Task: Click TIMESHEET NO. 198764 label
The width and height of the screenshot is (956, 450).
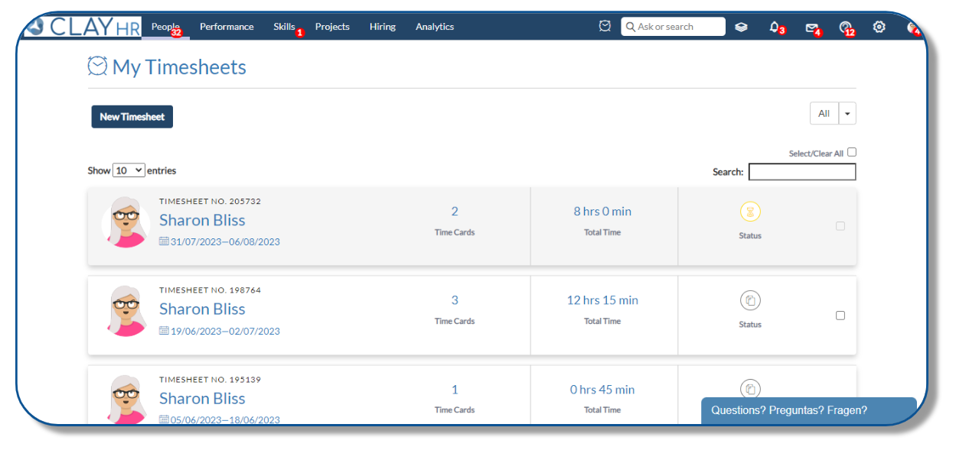Action: 210,290
